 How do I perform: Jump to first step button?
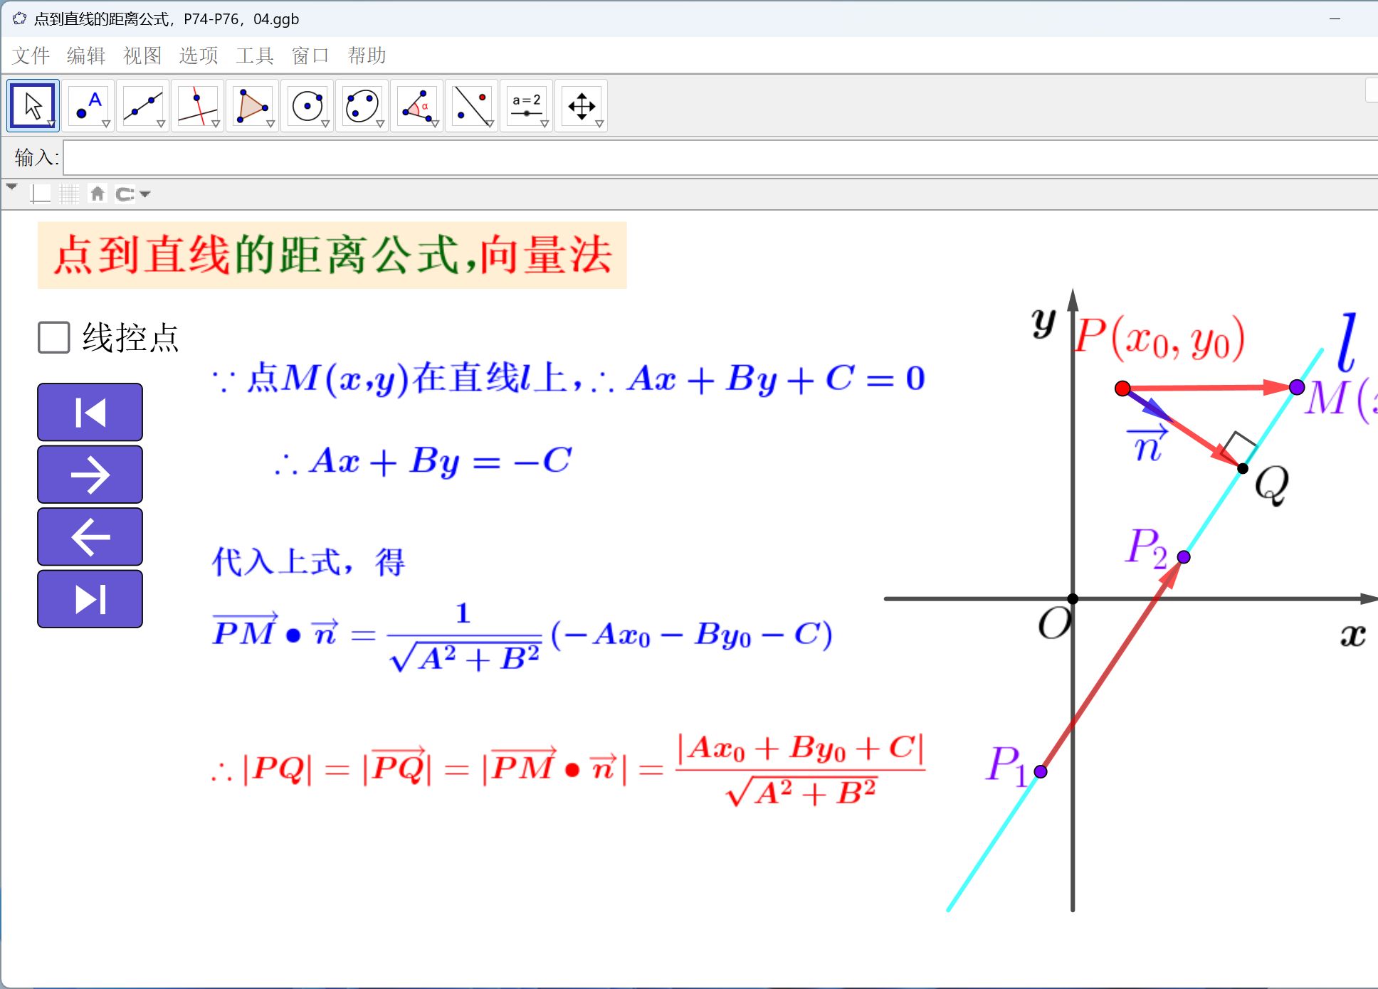pos(90,412)
